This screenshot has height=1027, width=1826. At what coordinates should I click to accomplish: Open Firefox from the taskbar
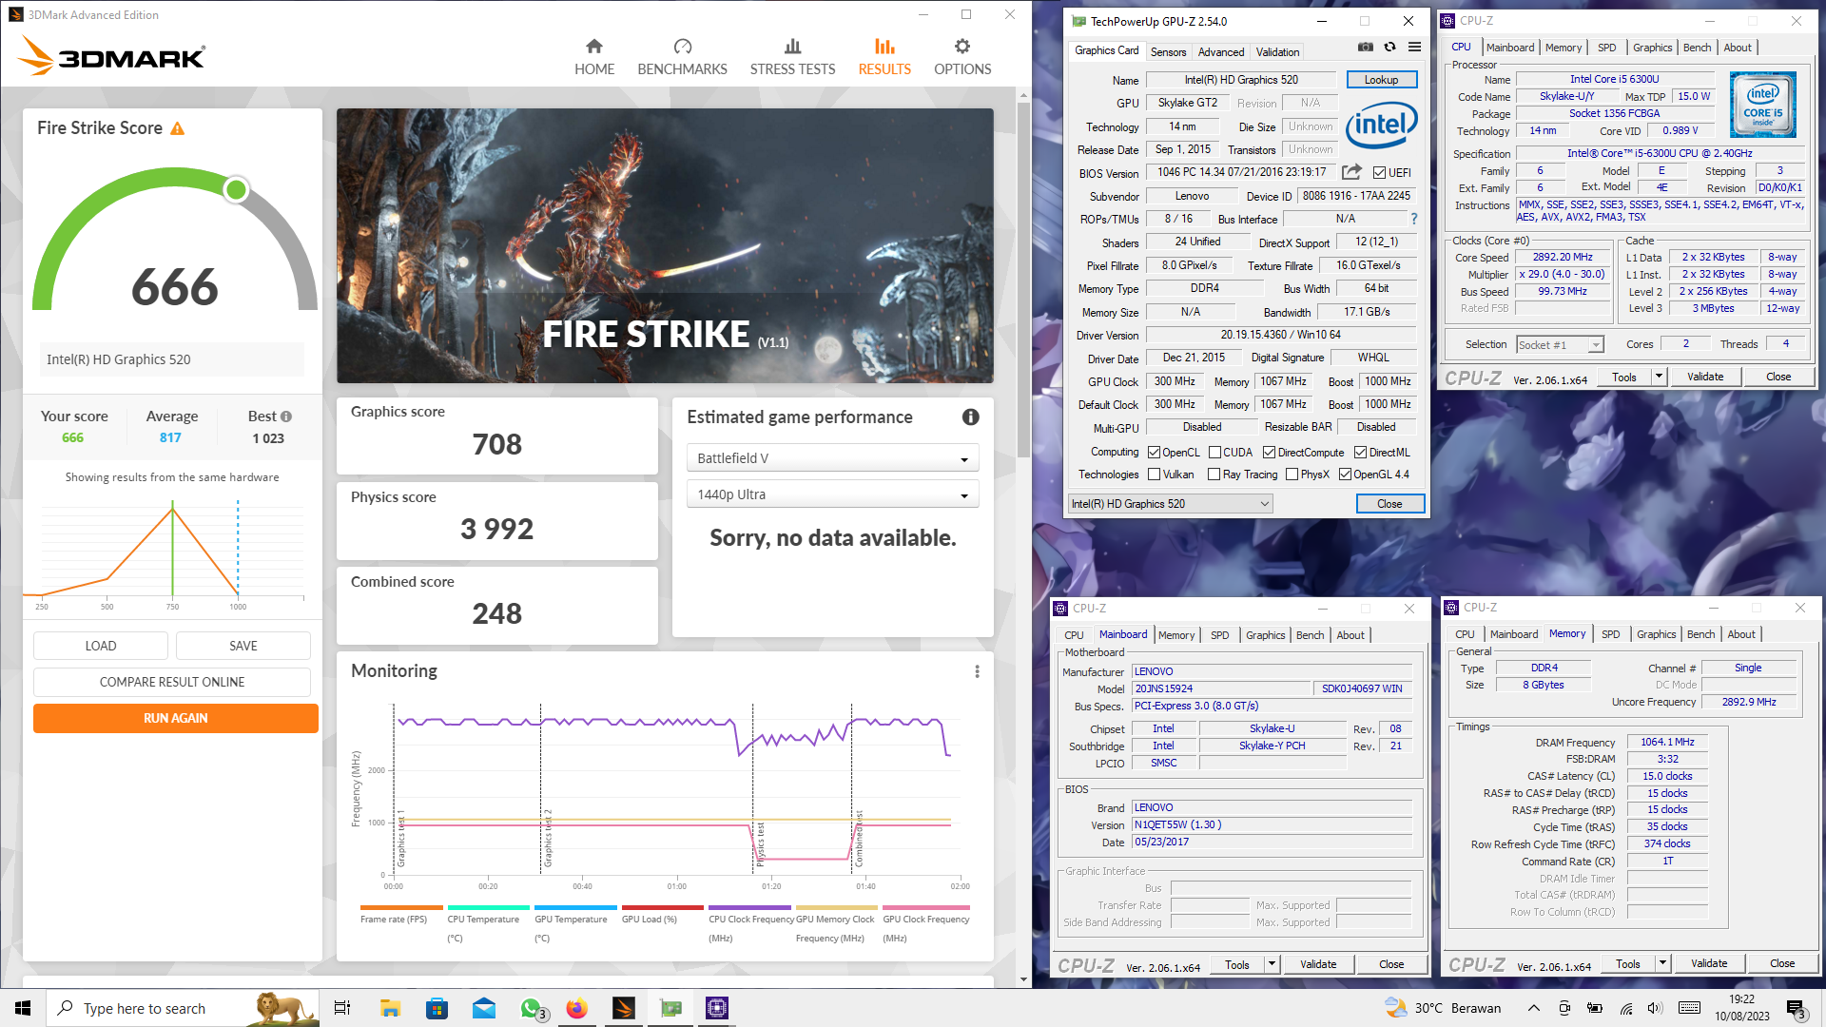(x=577, y=1008)
